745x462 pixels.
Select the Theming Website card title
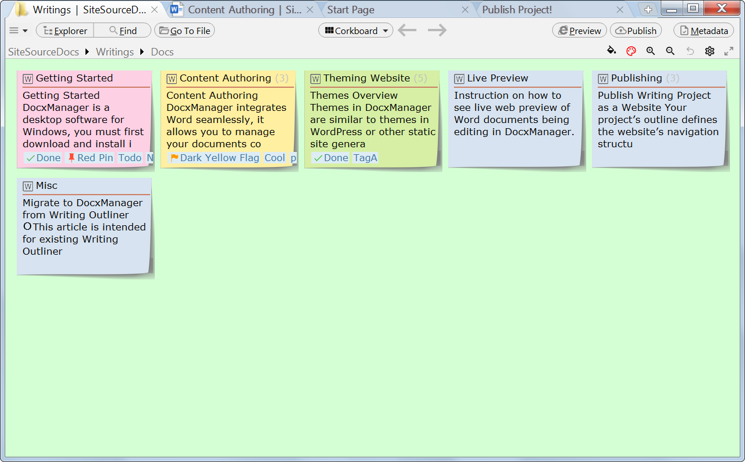pos(367,78)
